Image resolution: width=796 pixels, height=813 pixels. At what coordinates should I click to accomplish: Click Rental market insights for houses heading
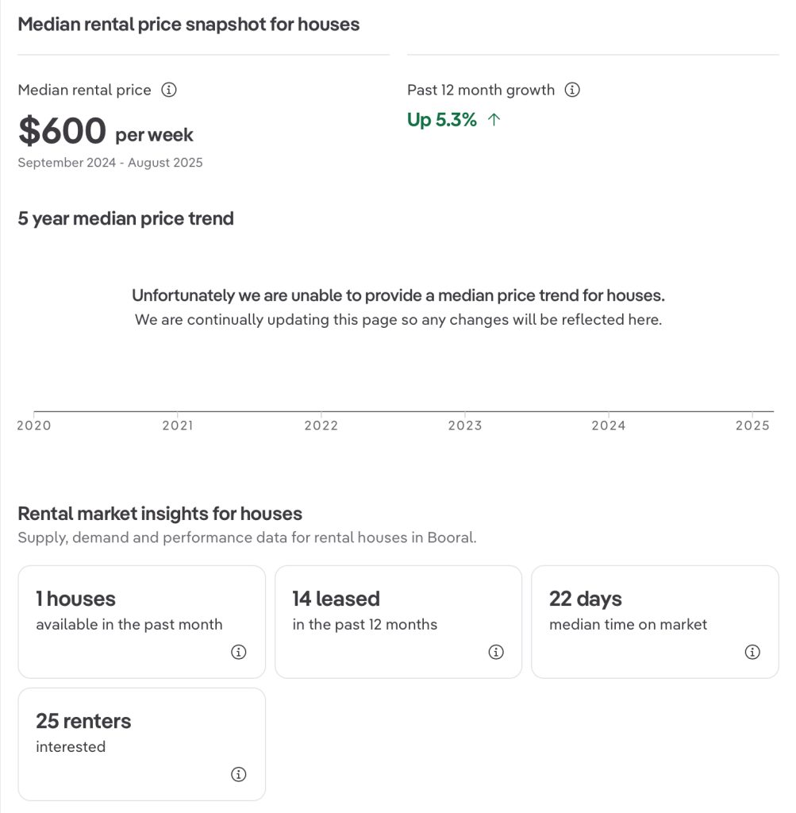[160, 514]
